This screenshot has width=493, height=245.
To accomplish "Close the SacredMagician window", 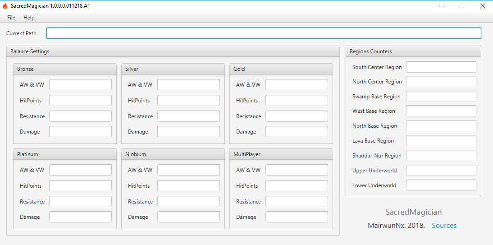I will click(x=482, y=6).
